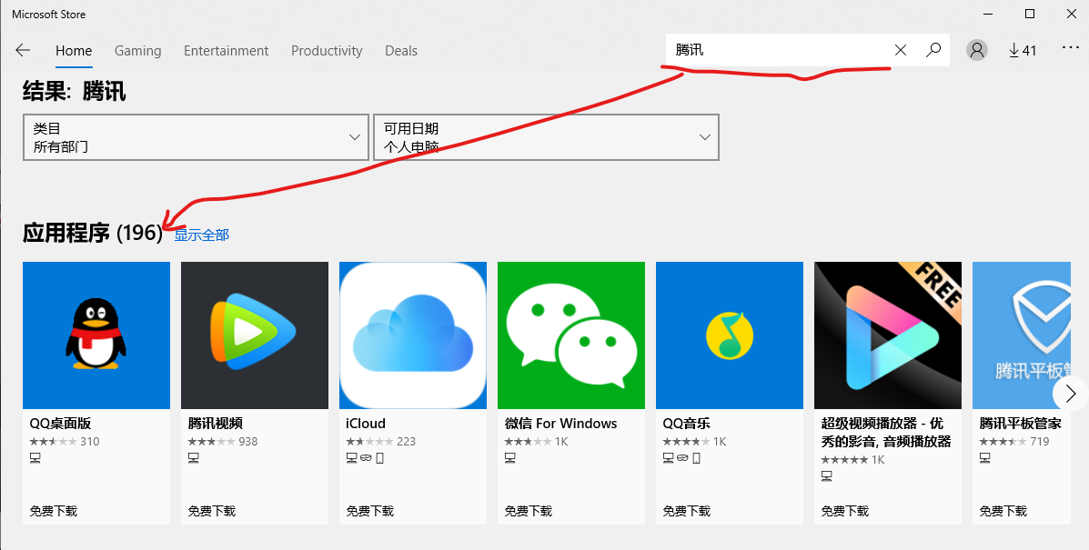The width and height of the screenshot is (1089, 550).
Task: Open the iCloud app thumbnail
Action: click(x=413, y=335)
